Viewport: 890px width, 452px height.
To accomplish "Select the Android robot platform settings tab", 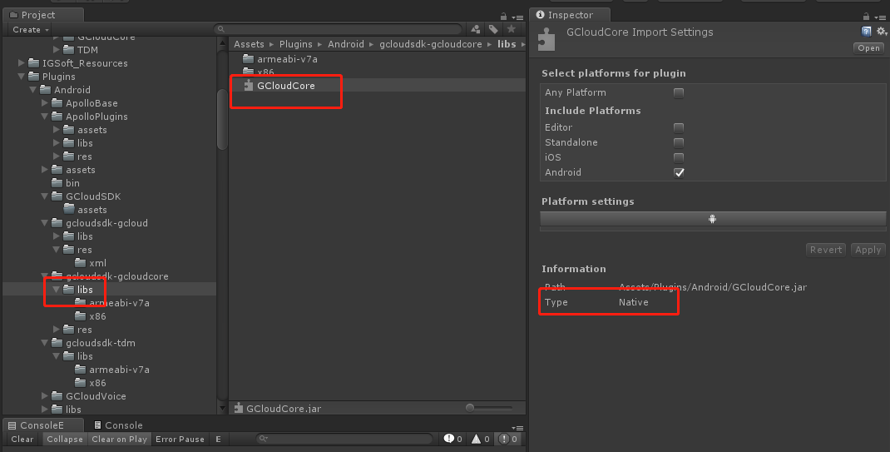I will point(712,219).
